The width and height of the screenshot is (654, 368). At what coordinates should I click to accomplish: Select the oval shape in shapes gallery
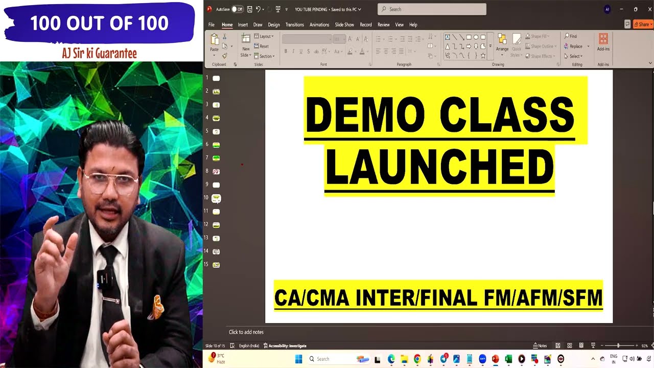(476, 37)
